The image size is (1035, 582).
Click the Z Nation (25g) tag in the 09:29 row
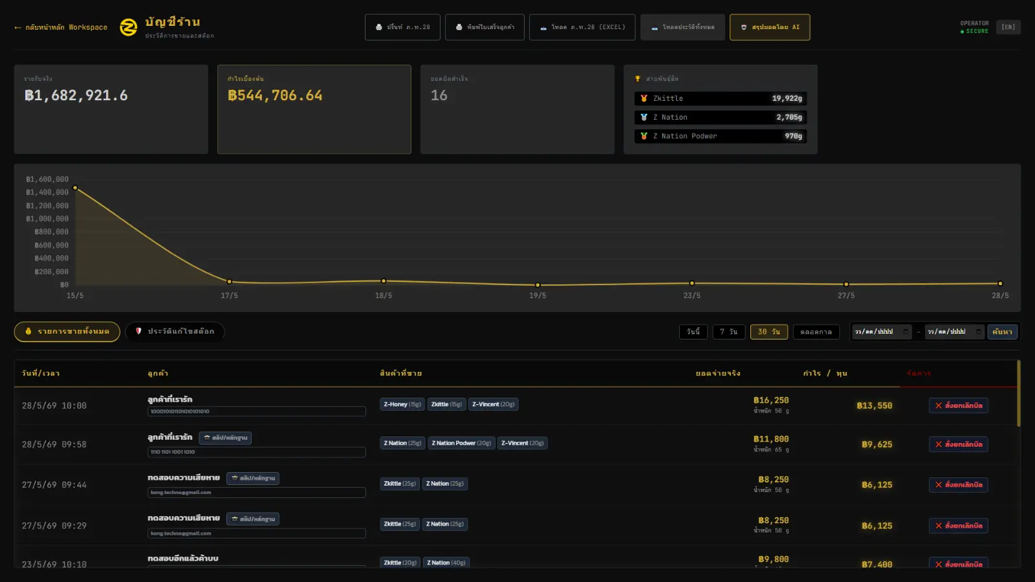445,524
